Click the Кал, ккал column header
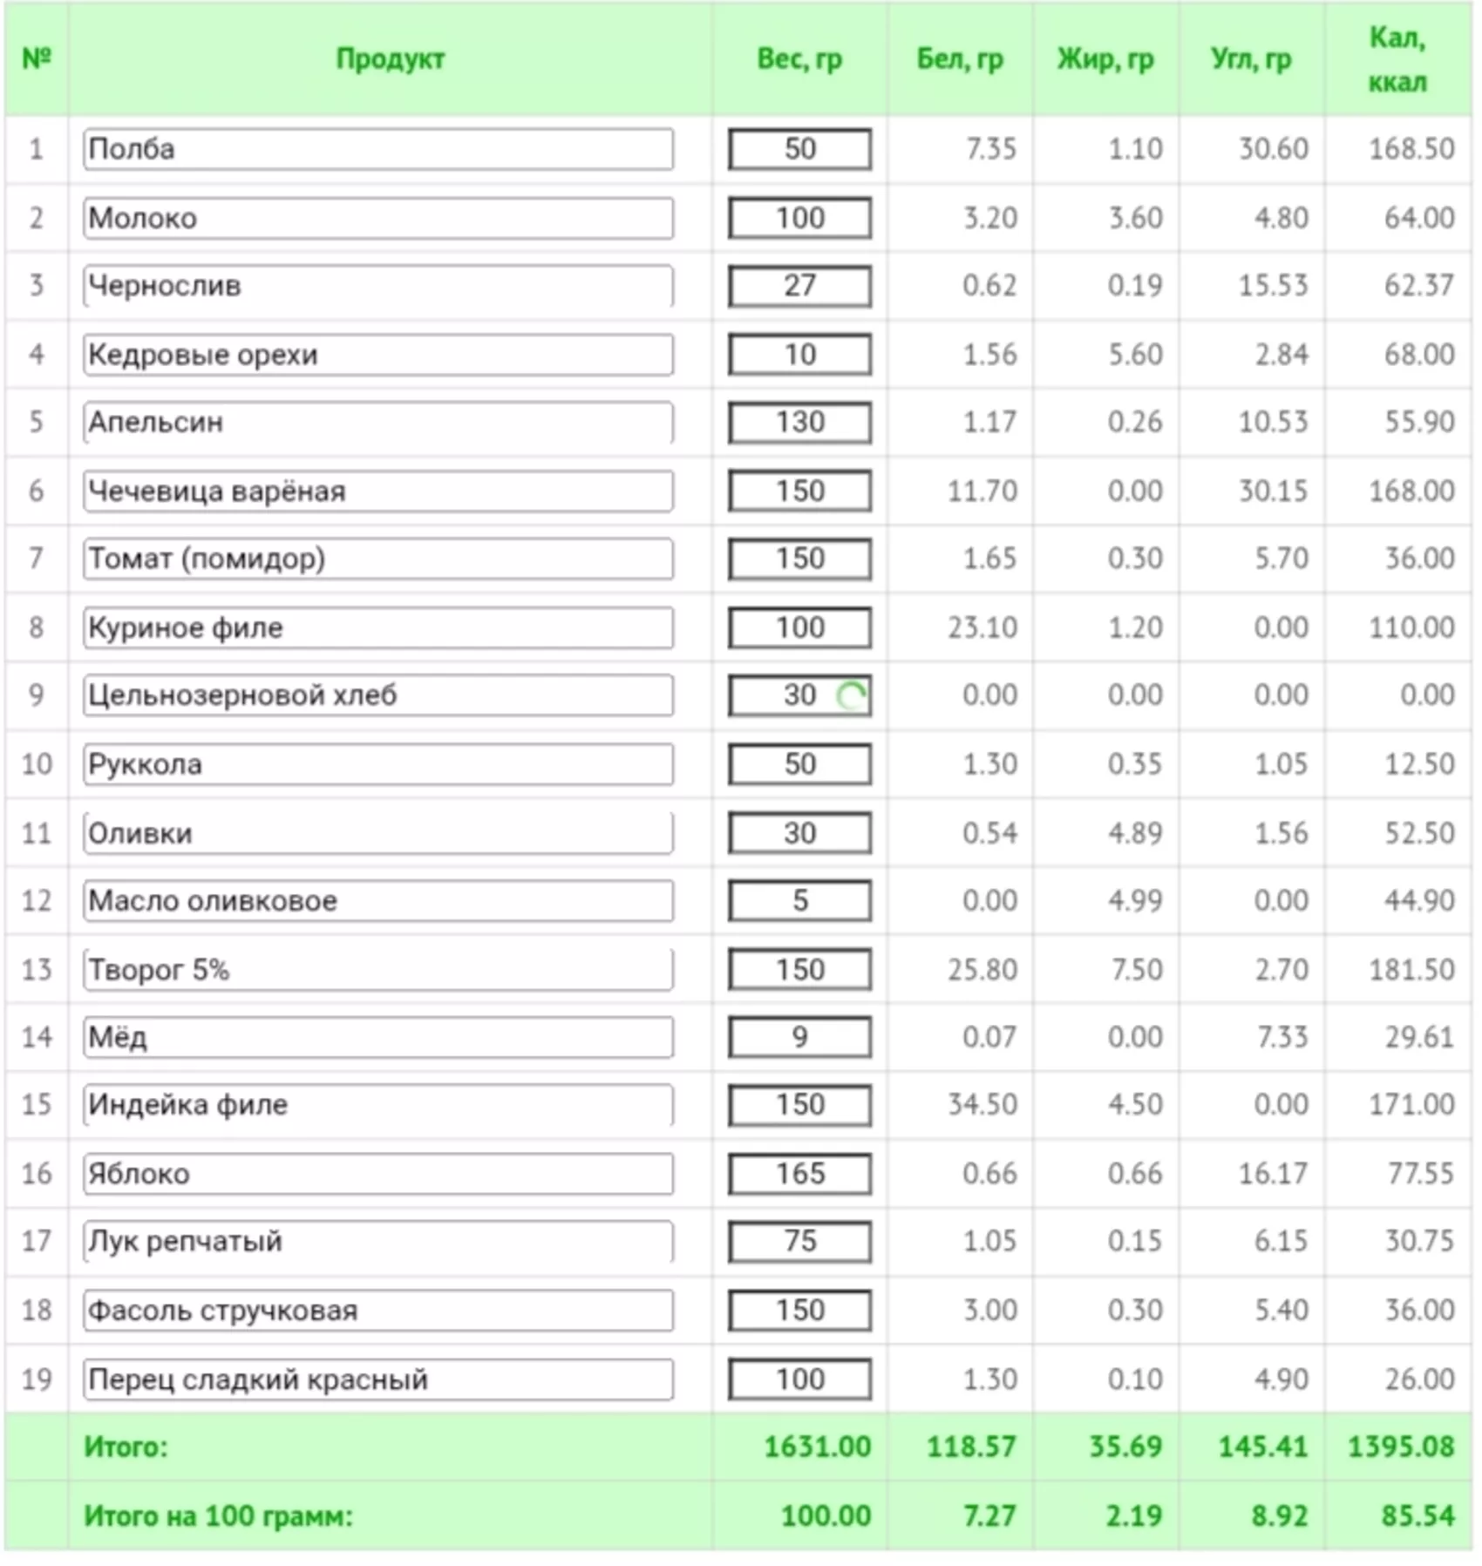The image size is (1482, 1566). pyautogui.click(x=1397, y=59)
